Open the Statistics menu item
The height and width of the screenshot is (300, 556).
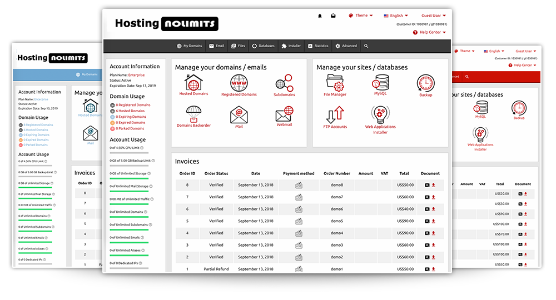point(317,46)
